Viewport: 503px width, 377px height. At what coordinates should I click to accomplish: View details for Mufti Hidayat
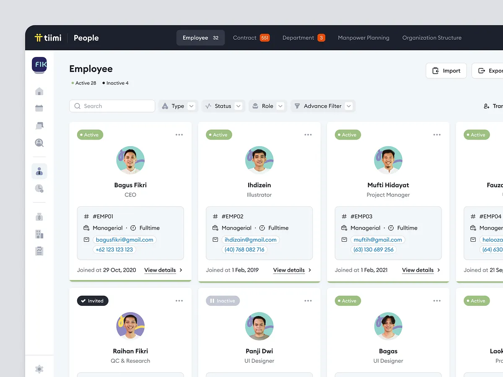(421, 270)
